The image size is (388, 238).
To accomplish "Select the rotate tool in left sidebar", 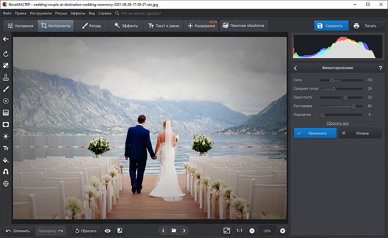I will [x=6, y=54].
